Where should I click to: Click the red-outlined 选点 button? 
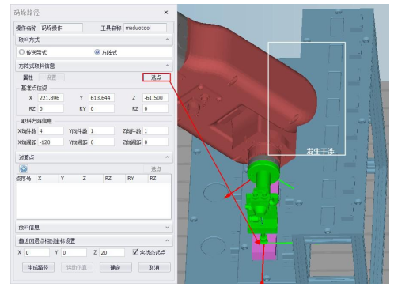157,77
